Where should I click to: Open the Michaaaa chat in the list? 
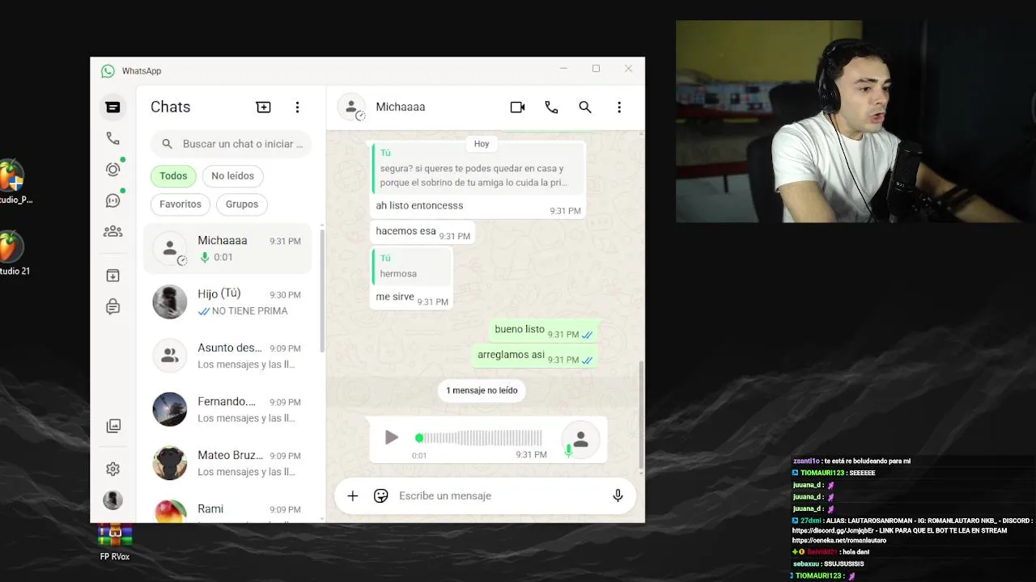[x=227, y=248]
